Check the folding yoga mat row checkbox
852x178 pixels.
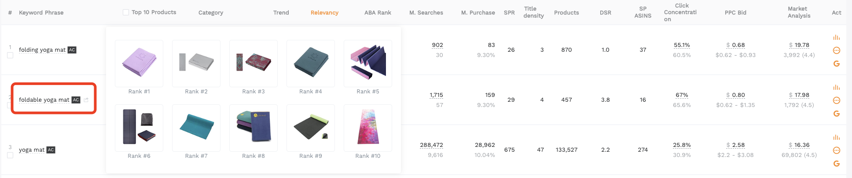point(10,55)
